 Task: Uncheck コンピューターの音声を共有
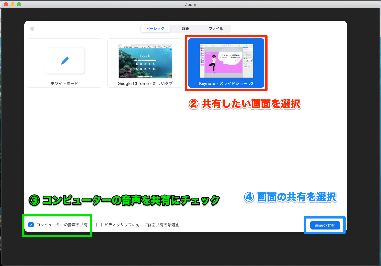click(x=31, y=225)
